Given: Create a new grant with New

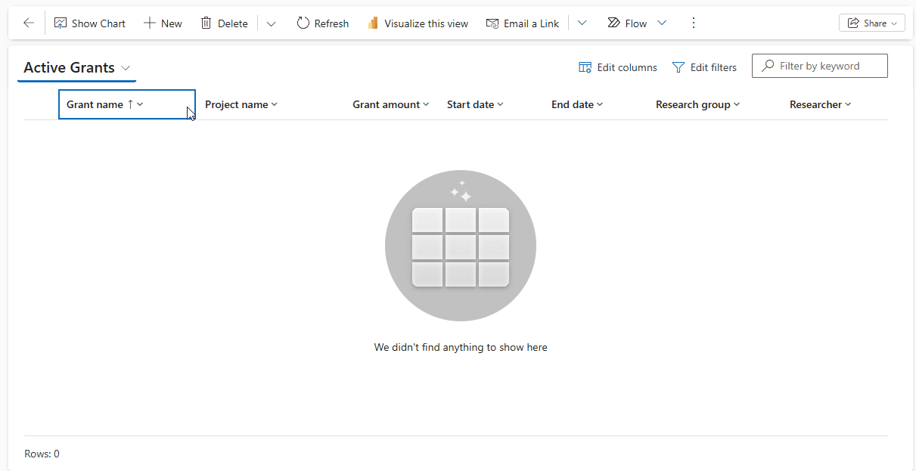Looking at the screenshot, I should tap(163, 23).
